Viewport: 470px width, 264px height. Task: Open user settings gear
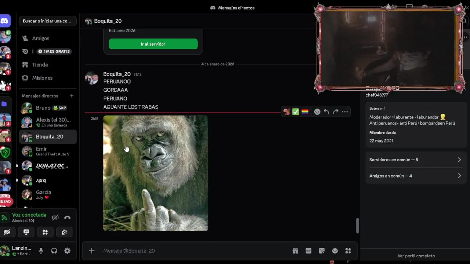[x=67, y=251]
